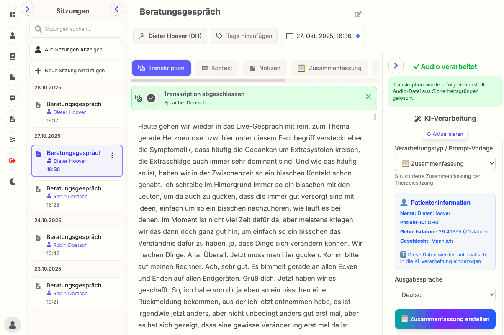Switch to the Kontext tab
Image resolution: width=504 pixels, height=335 pixels.
coord(217,68)
